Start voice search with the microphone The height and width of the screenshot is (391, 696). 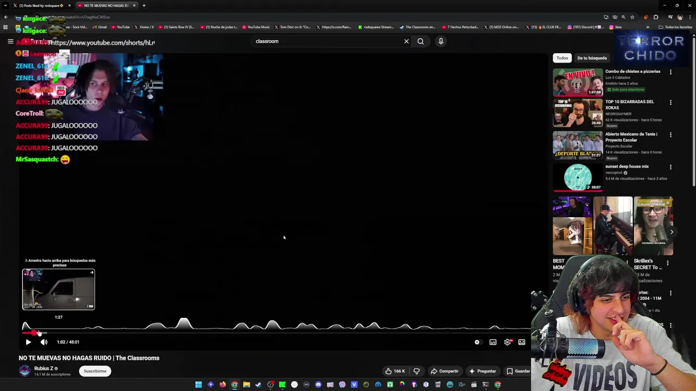441,41
